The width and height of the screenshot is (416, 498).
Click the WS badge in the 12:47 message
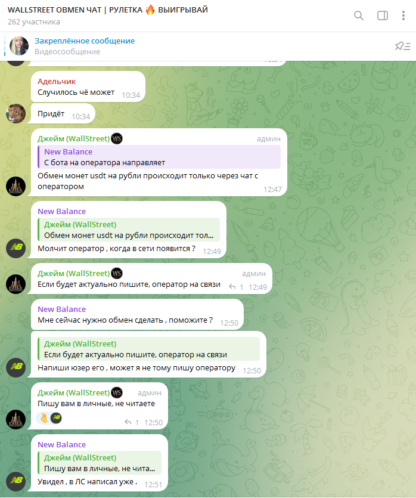click(117, 139)
